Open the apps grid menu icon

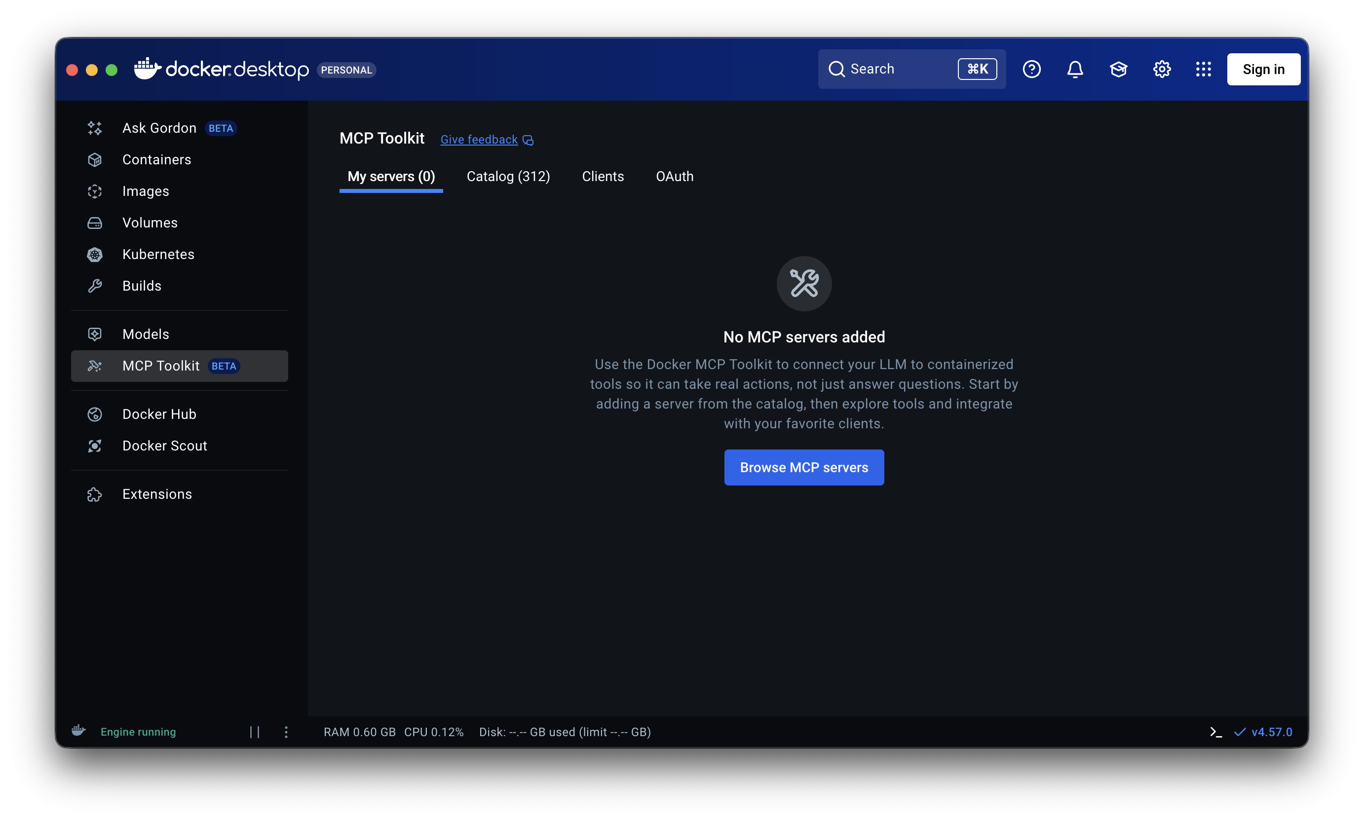pyautogui.click(x=1204, y=69)
